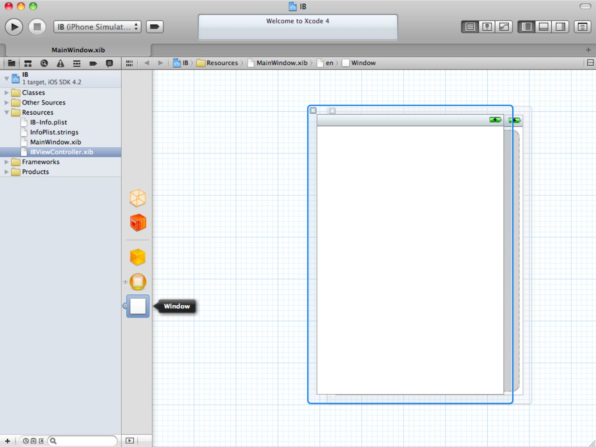The image size is (596, 447).
Task: Toggle the Debug area visibility
Action: pyautogui.click(x=544, y=27)
